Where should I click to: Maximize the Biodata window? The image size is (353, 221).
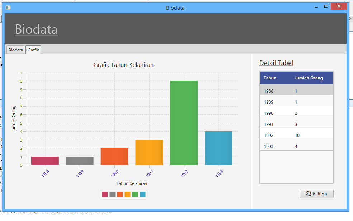(x=326, y=6)
